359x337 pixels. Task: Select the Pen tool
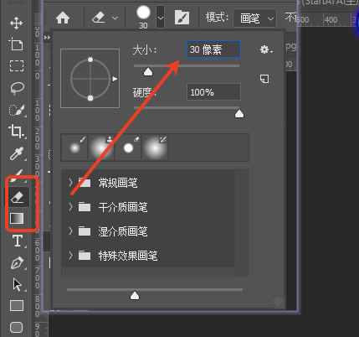click(18, 262)
